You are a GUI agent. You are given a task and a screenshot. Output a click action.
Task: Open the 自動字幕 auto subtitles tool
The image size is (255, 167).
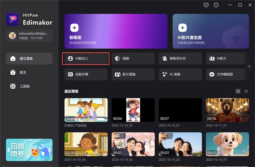coord(85,74)
